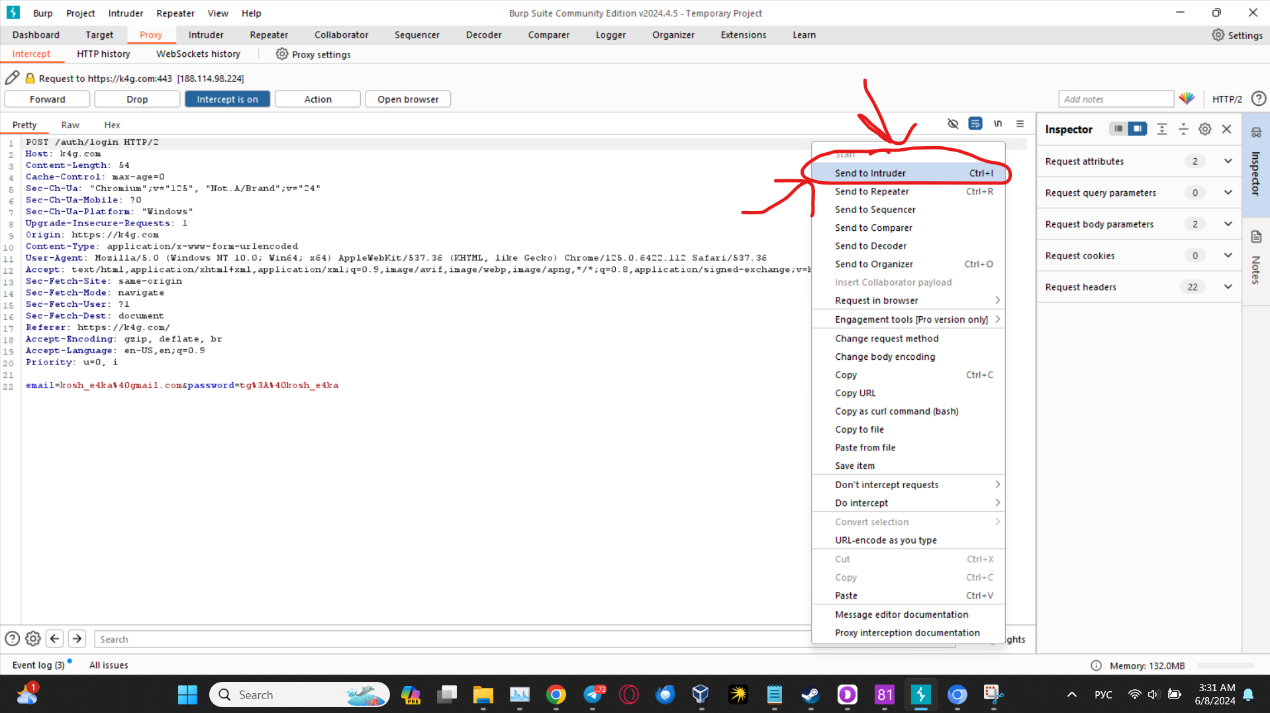Click the memory info icon

pos(1096,665)
